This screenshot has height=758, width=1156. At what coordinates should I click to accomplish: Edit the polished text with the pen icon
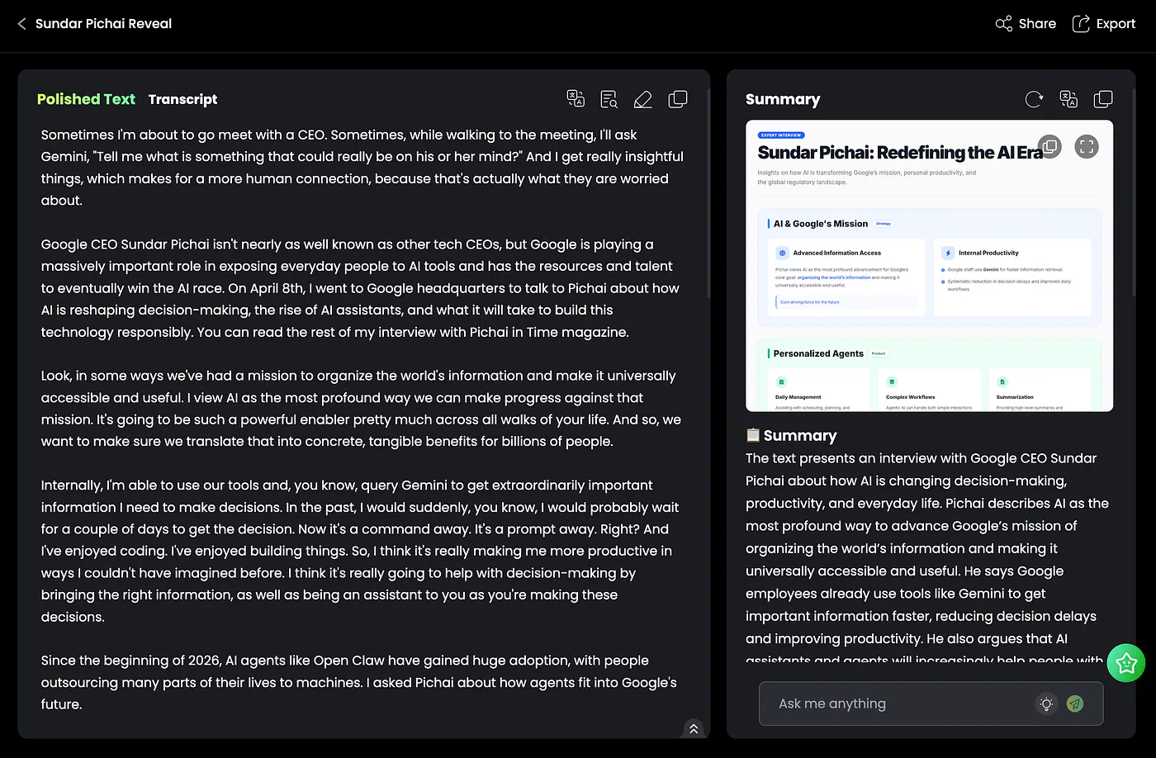[643, 99]
